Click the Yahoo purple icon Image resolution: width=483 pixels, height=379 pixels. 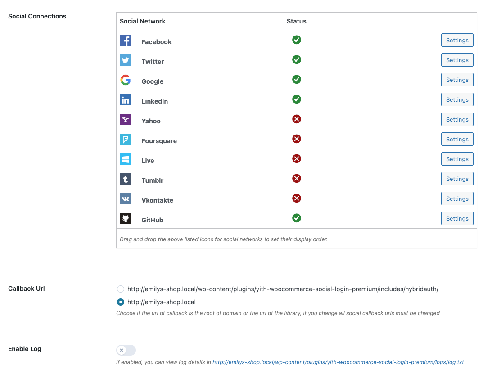click(125, 120)
